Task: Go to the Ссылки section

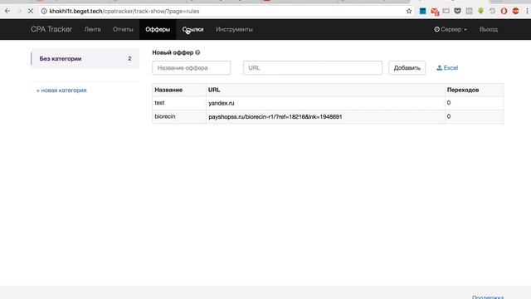Action: point(192,30)
